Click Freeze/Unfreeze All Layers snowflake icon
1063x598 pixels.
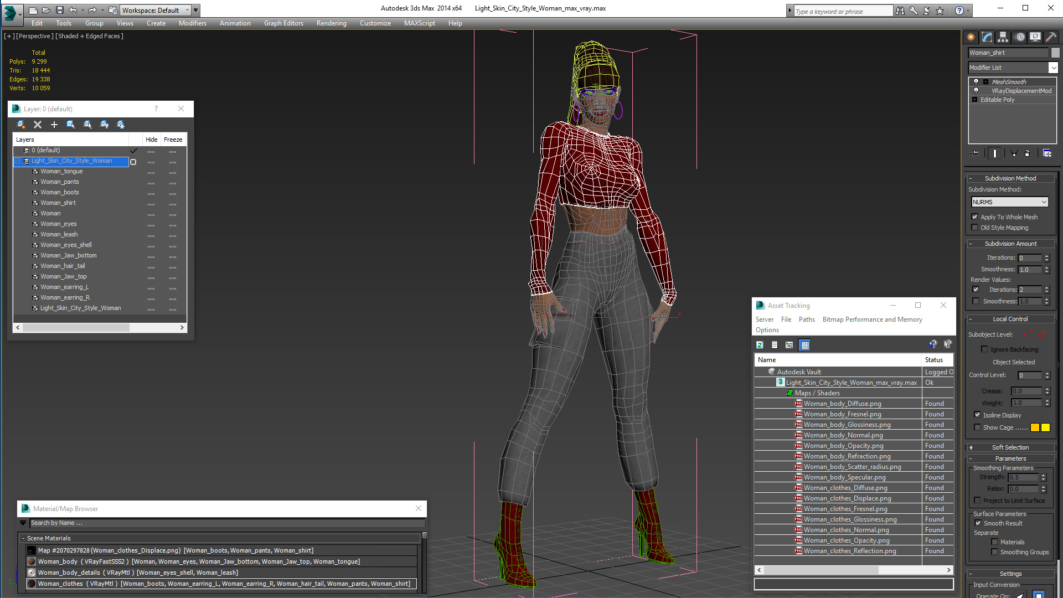click(121, 125)
